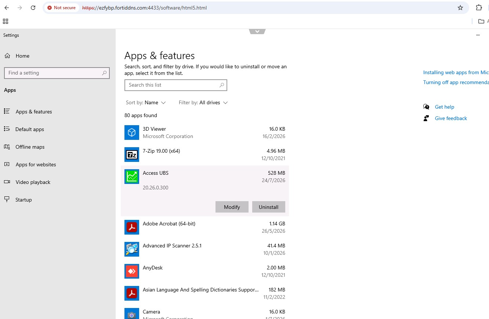Select the Advanced IP Scanner 2.5.1 icon
The width and height of the screenshot is (489, 319).
click(x=132, y=249)
